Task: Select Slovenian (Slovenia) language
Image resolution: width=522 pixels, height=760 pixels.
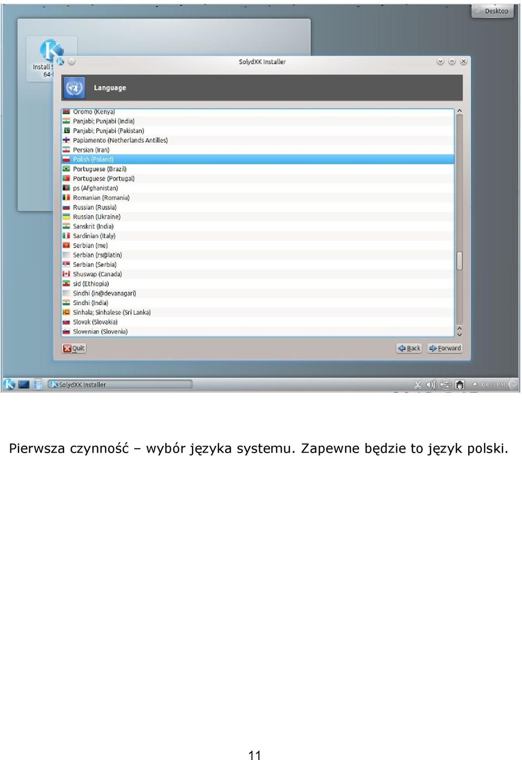Action: [x=258, y=331]
